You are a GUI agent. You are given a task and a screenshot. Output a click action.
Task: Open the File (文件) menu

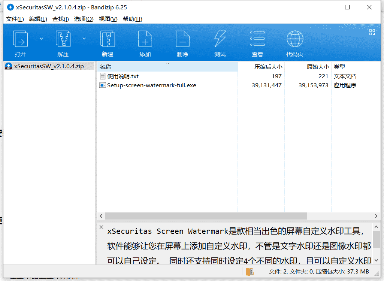pyautogui.click(x=15, y=19)
